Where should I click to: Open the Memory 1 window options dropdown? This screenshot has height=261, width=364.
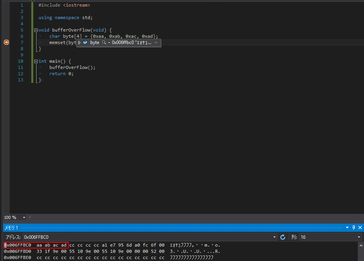347,227
